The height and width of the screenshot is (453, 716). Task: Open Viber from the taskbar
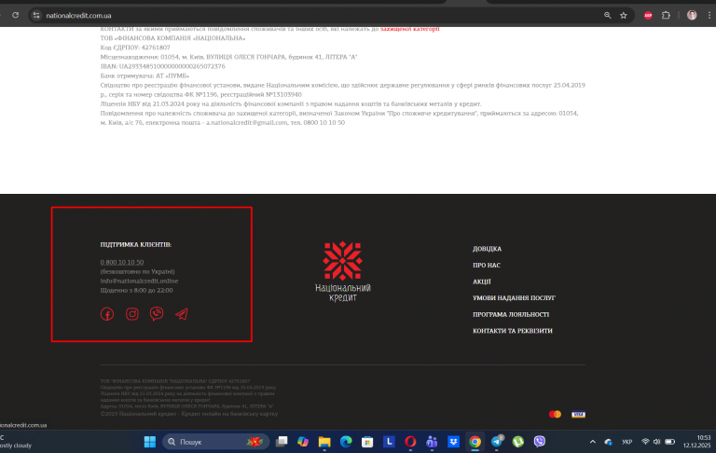coord(540,442)
